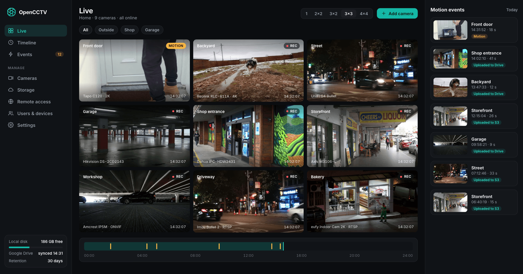Switch layout to single camera view 1

tap(306, 14)
